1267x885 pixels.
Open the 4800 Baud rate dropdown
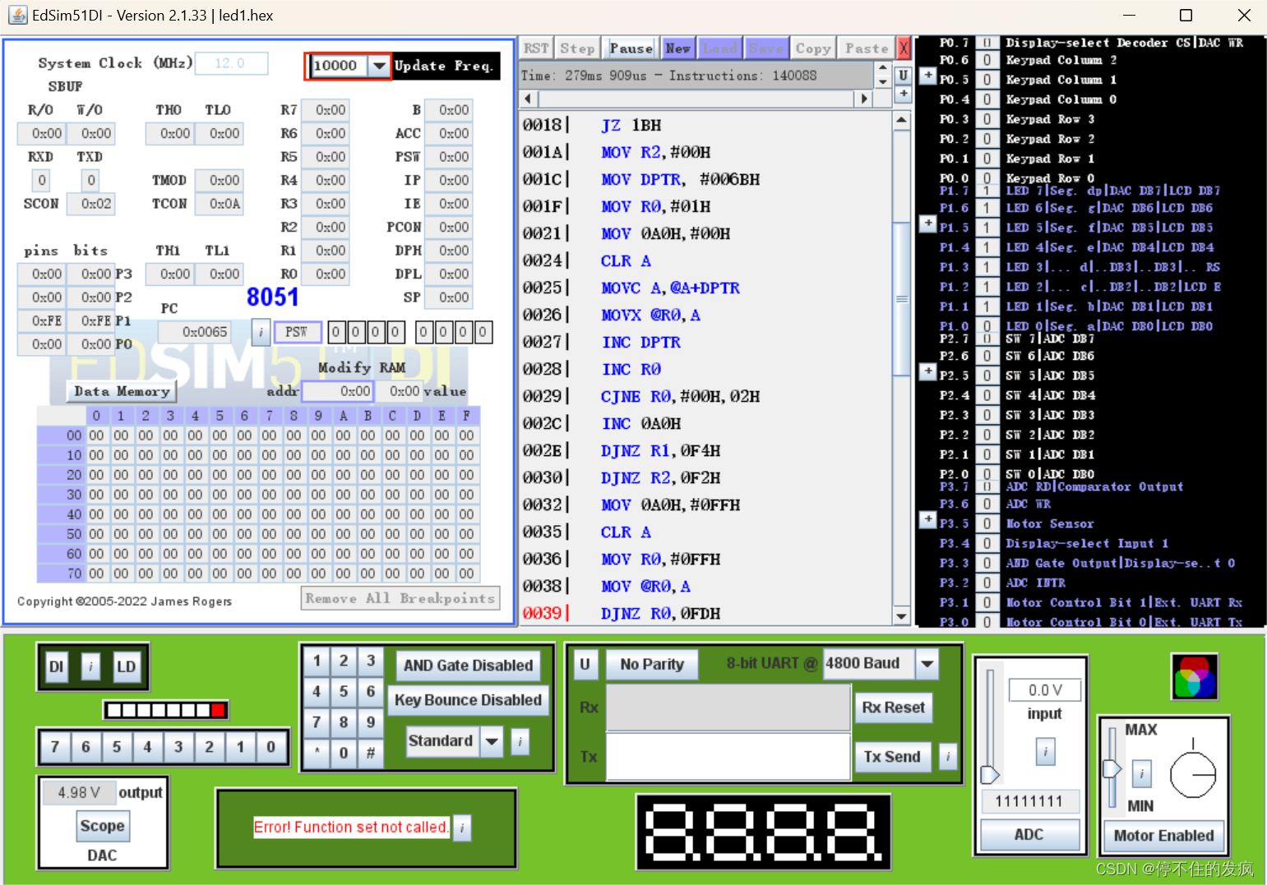pyautogui.click(x=927, y=663)
